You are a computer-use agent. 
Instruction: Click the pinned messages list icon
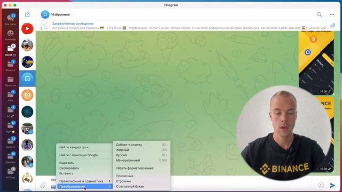click(x=332, y=26)
